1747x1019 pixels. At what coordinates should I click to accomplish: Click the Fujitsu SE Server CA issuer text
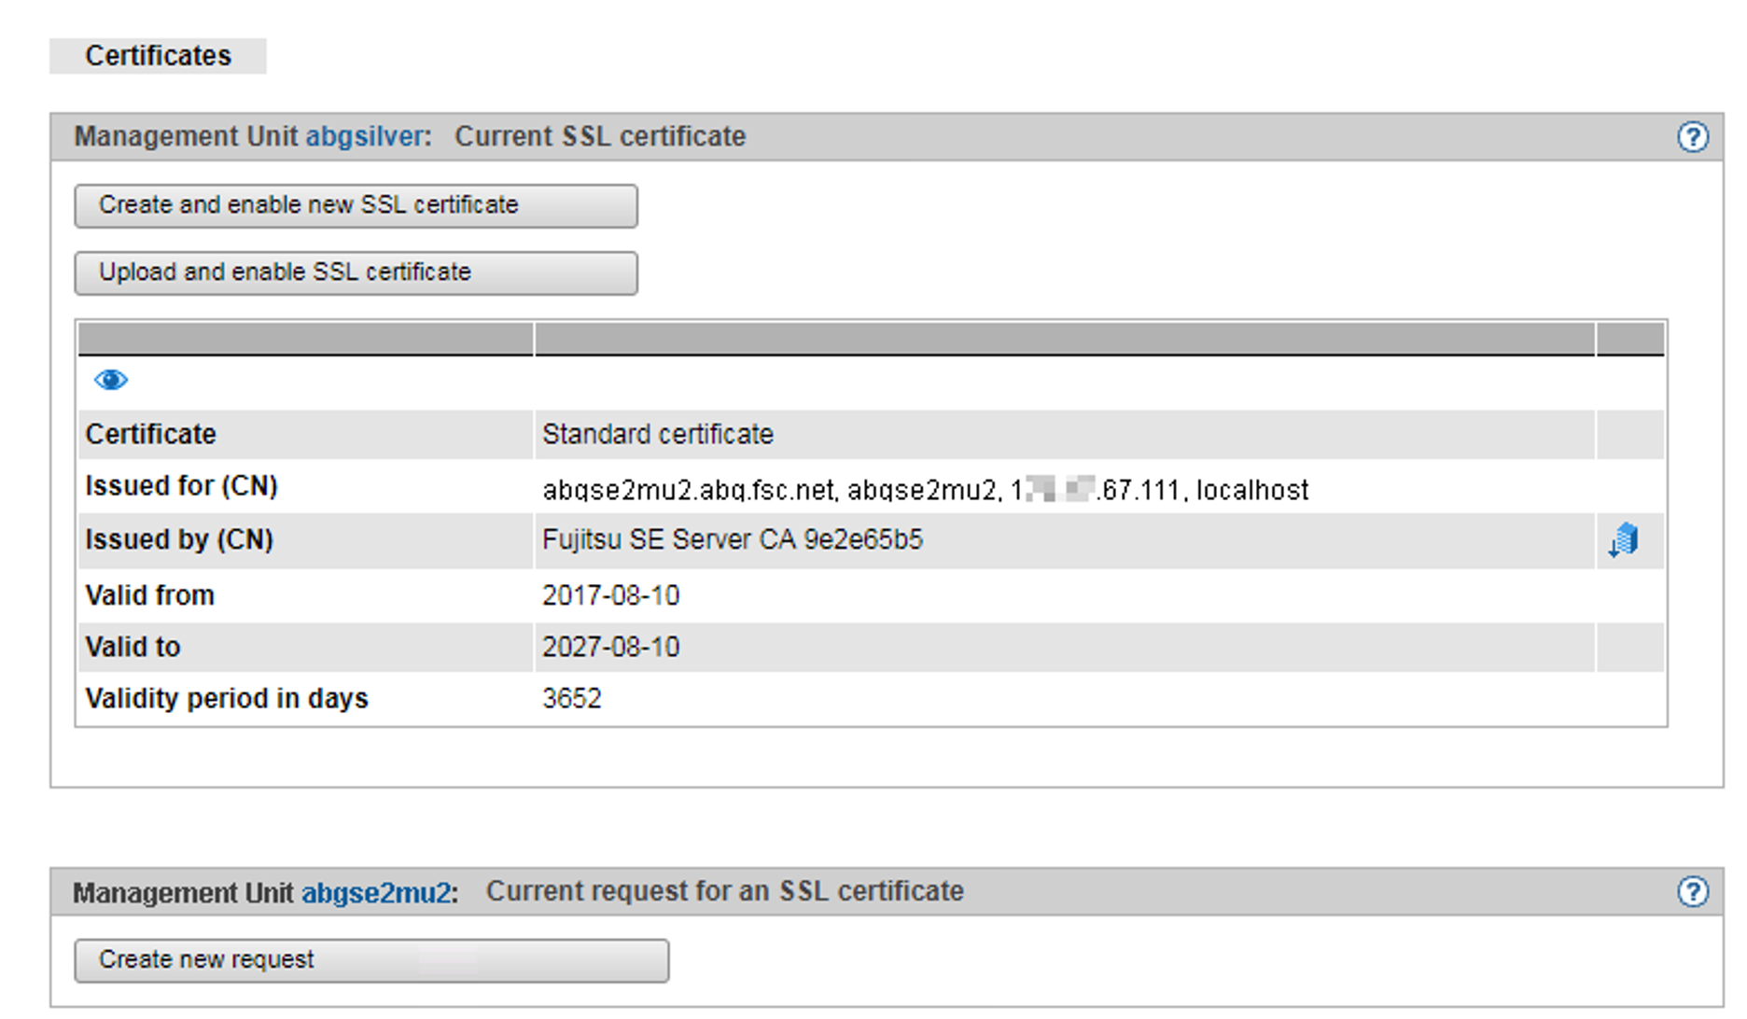pos(733,540)
